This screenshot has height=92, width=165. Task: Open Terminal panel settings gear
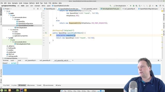[x=158, y=60]
